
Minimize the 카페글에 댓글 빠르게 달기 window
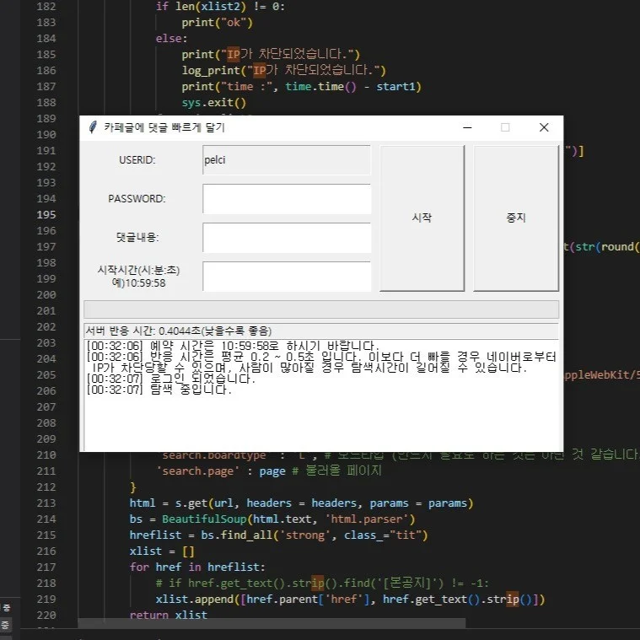coord(467,127)
